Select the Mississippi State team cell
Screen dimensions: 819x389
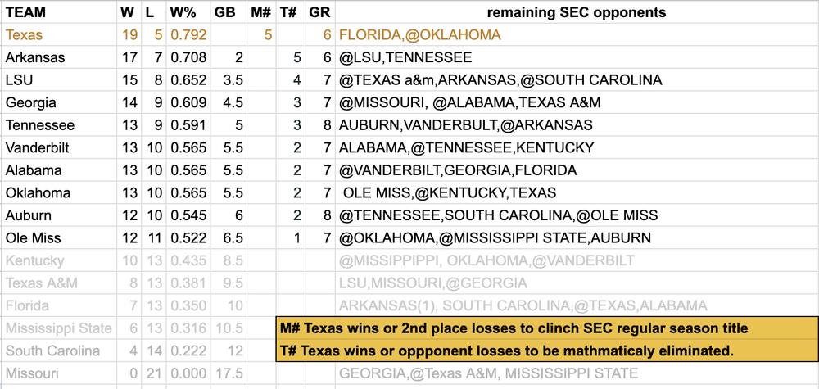[58, 328]
